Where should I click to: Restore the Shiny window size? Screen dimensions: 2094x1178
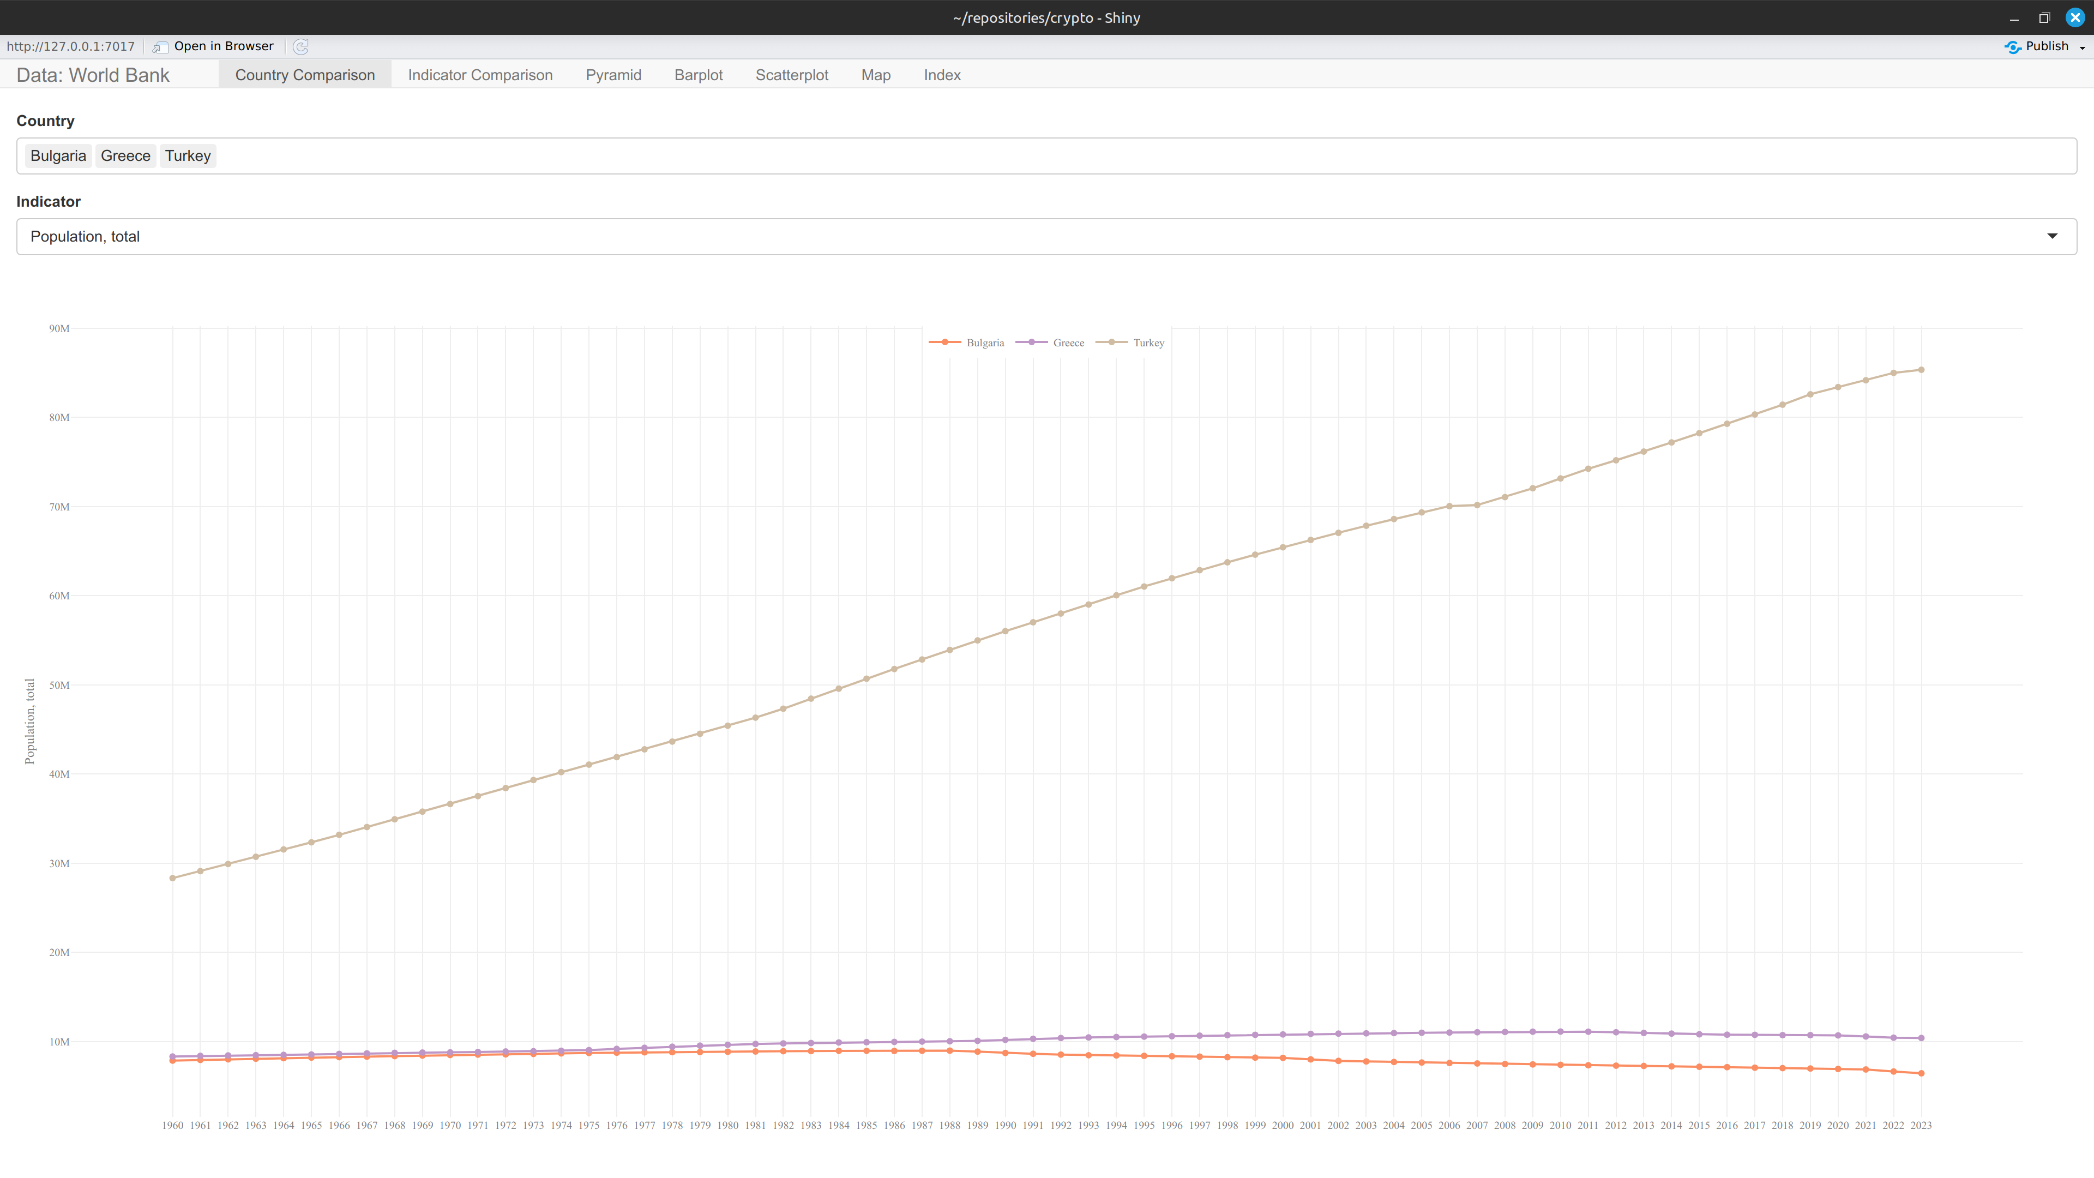[2044, 18]
